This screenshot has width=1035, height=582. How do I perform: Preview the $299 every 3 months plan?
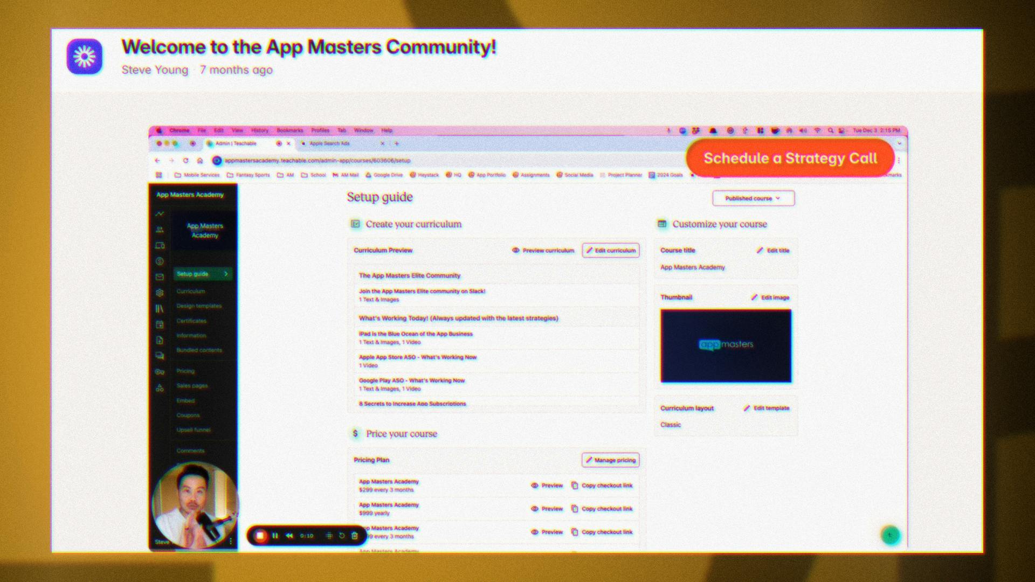(547, 486)
